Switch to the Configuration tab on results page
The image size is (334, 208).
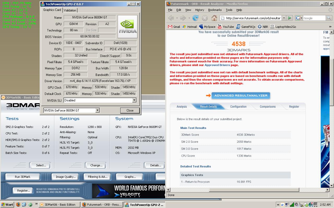[238, 107]
